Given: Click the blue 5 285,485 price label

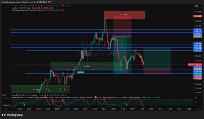Looking at the screenshot, I should (x=197, y=46).
